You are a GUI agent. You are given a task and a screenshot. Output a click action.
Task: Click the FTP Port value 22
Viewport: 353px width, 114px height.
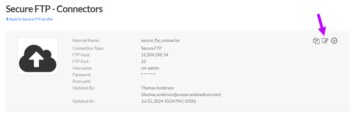(x=143, y=61)
